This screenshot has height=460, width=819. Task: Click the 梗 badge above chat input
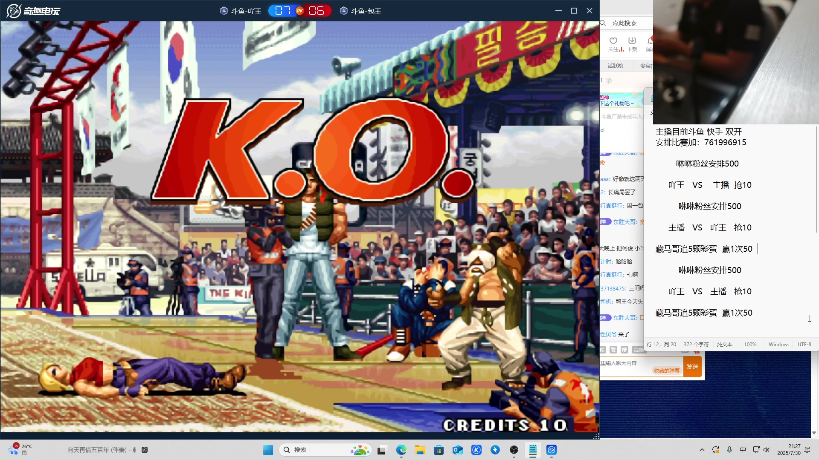click(x=624, y=350)
